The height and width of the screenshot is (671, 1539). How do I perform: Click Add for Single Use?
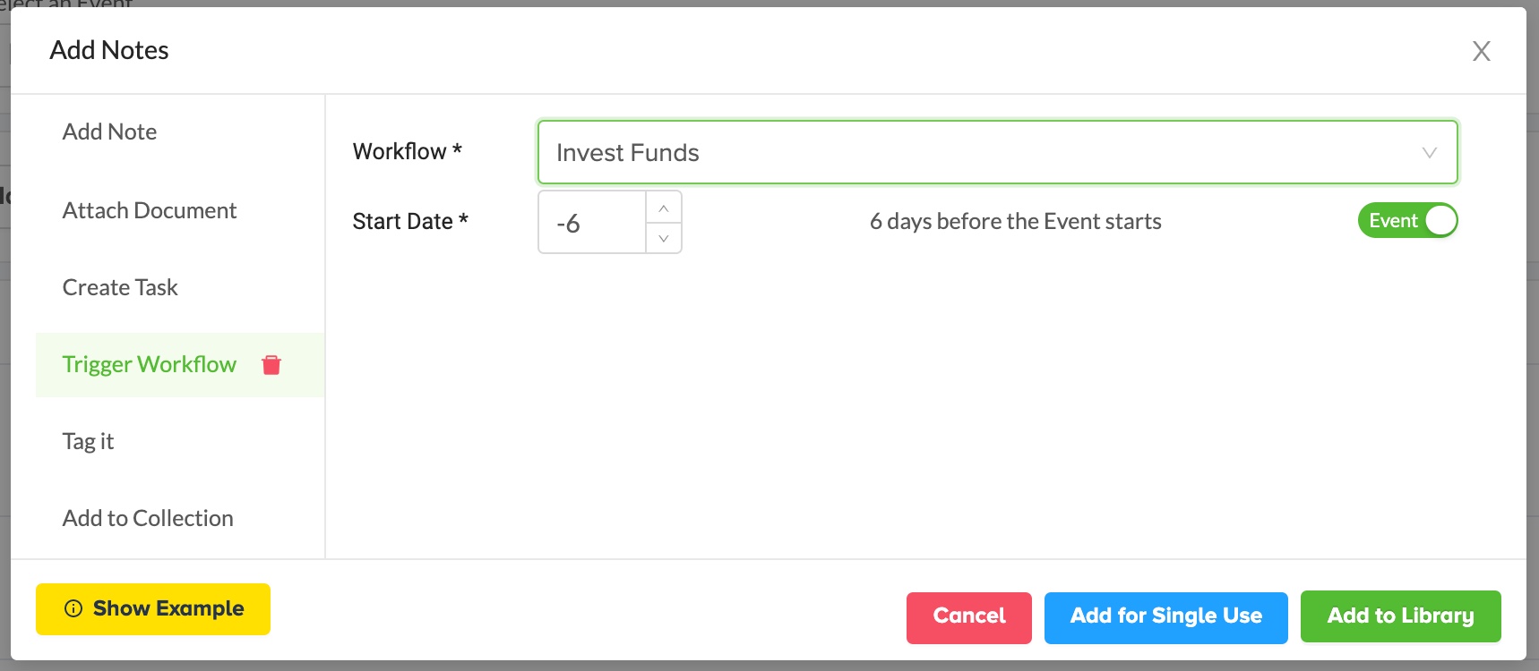click(x=1165, y=616)
